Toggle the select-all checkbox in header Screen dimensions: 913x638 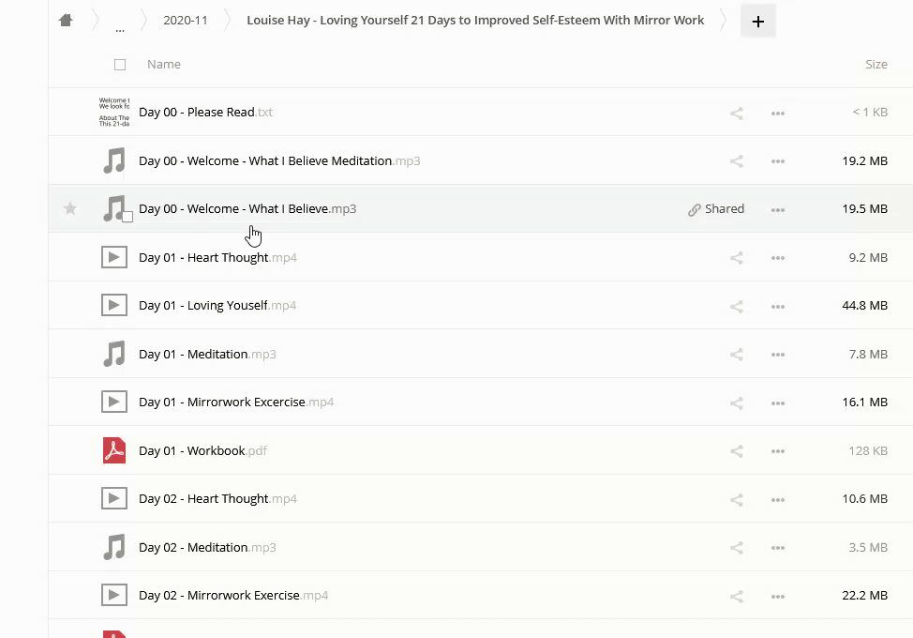120,65
